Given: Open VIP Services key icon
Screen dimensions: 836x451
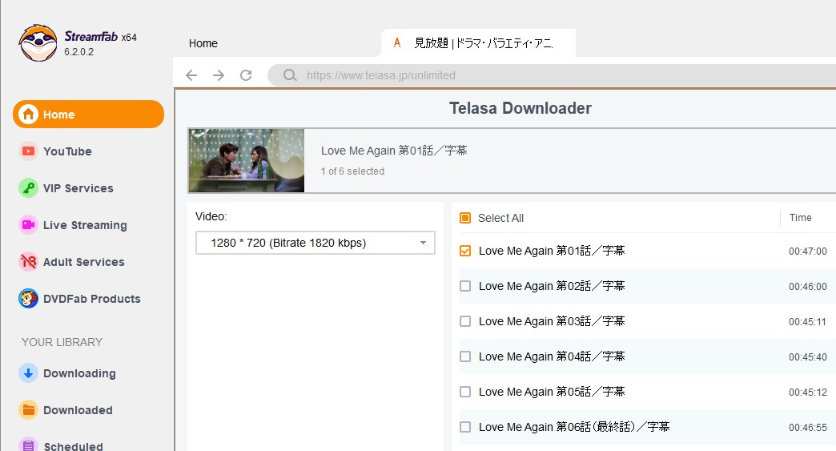Looking at the screenshot, I should tap(28, 188).
